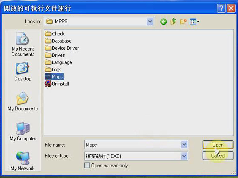Select the Device Driver folder icon
This screenshot has height=178, width=238.
[x=48, y=48]
